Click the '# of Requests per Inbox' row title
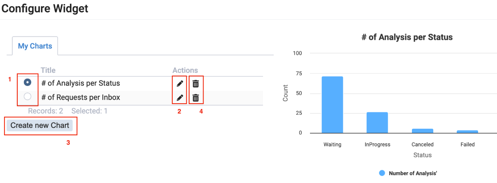Viewport: 497px width, 183px height. (x=81, y=97)
